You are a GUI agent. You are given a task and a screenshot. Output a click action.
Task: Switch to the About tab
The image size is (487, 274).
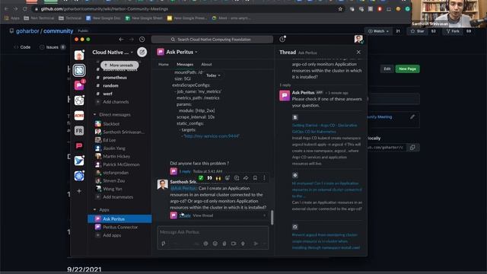pyautogui.click(x=206, y=64)
